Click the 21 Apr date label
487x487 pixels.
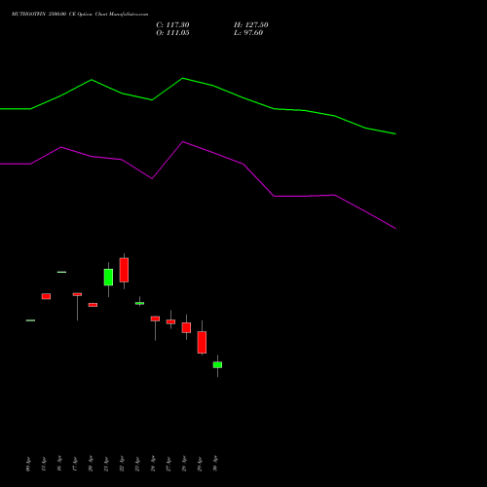coord(106,464)
